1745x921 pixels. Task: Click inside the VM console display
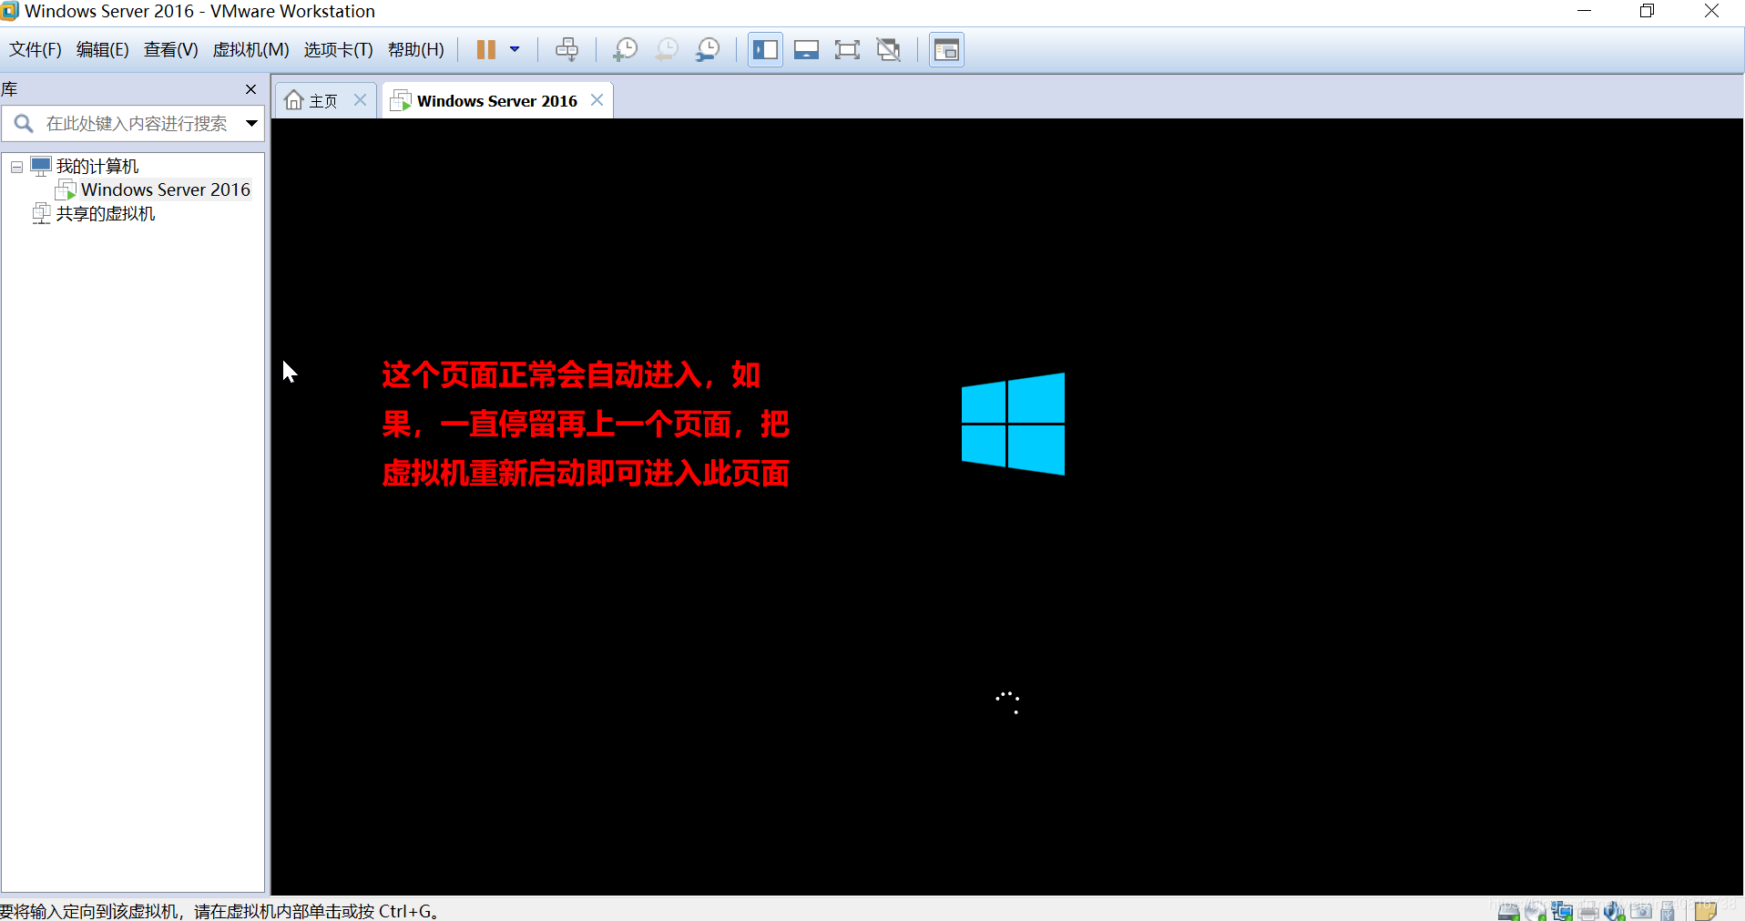click(1007, 507)
